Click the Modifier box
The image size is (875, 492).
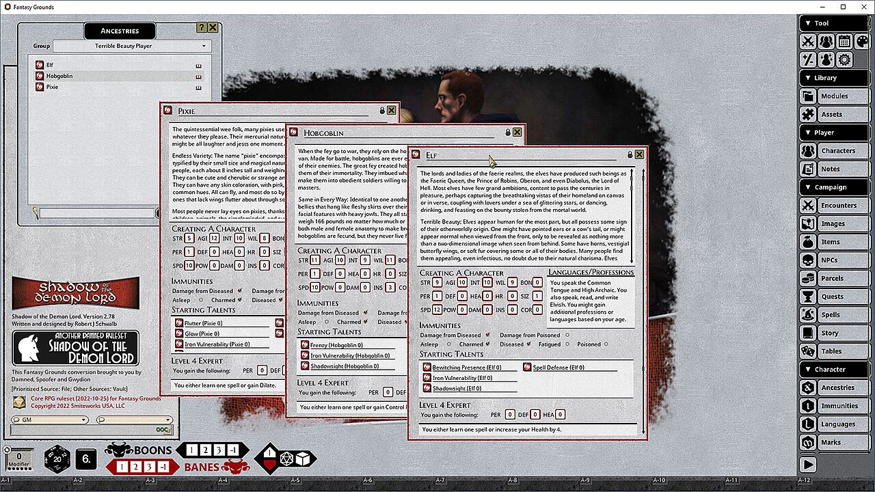[19, 458]
